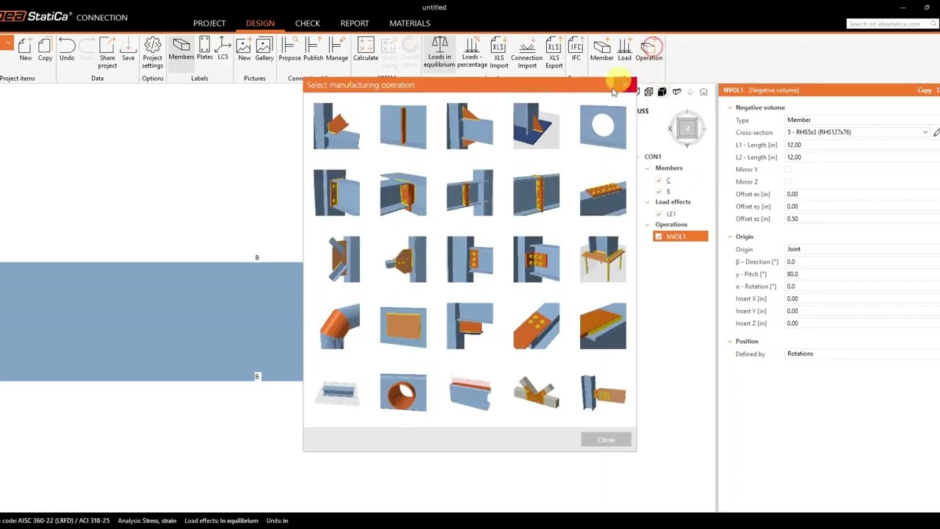
Task: Click the Propose connection icon
Action: [289, 50]
